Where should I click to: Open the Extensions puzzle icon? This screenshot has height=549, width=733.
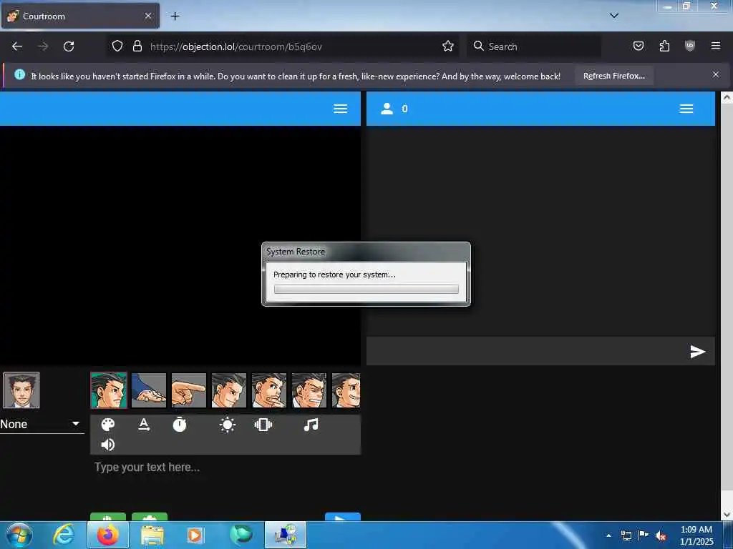[664, 46]
